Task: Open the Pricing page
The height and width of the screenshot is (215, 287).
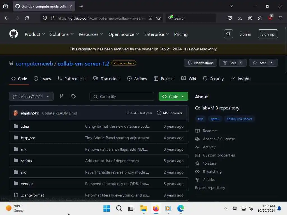Action: coord(181,34)
